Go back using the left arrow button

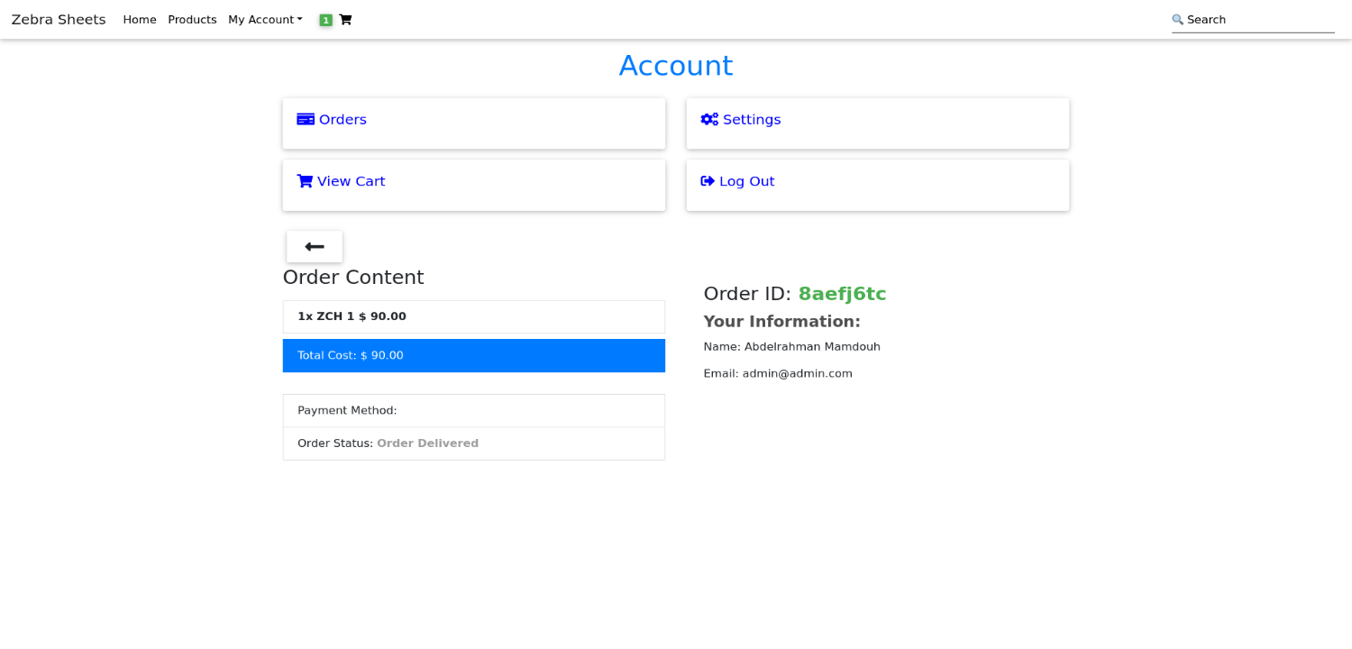[x=315, y=247]
